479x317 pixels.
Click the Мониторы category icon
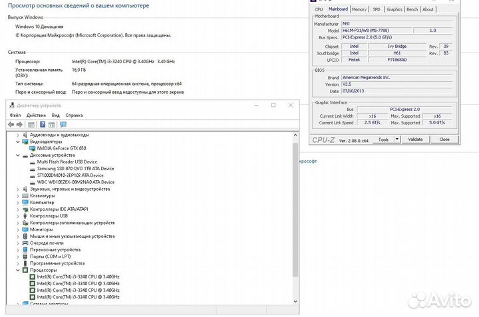(x=25, y=229)
